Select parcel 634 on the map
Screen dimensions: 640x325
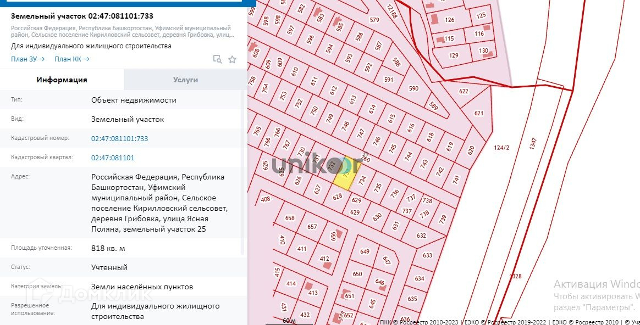pos(420,278)
